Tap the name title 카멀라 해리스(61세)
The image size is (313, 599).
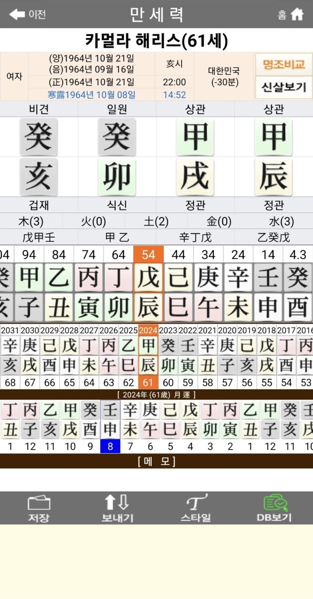click(x=156, y=40)
